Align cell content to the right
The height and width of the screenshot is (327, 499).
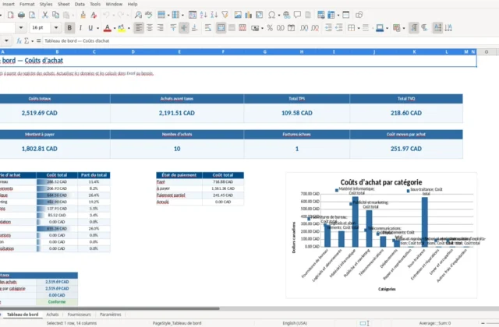click(x=160, y=28)
